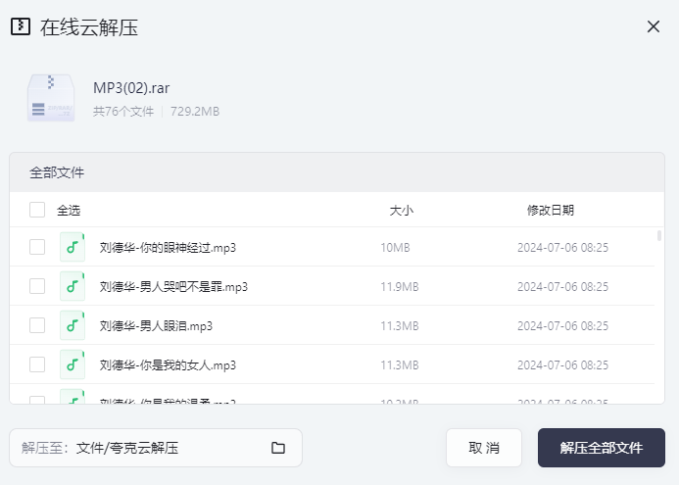The width and height of the screenshot is (679, 485).
Task: Toggle the 全选 select-all checkbox
Action: coord(37,210)
